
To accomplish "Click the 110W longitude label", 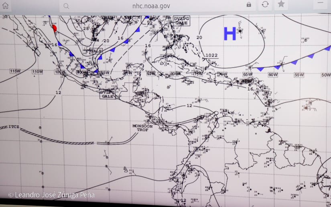I will coord(37,71).
